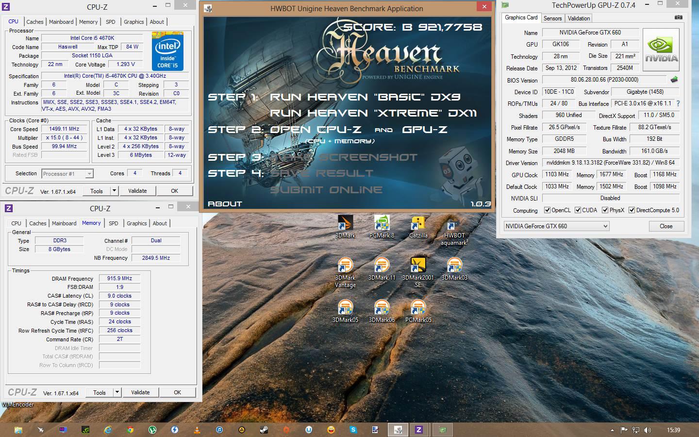Expand Tools arrow in CPU-Z Memory window
Screen dimensions: 699x437
click(117, 392)
